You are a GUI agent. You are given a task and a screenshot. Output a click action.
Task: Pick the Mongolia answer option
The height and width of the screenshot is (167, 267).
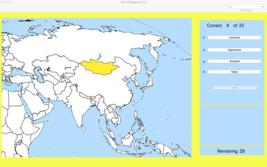[x=234, y=61]
